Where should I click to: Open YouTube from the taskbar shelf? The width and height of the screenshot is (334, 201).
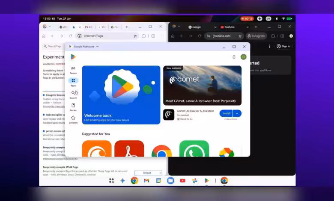pos(182,181)
